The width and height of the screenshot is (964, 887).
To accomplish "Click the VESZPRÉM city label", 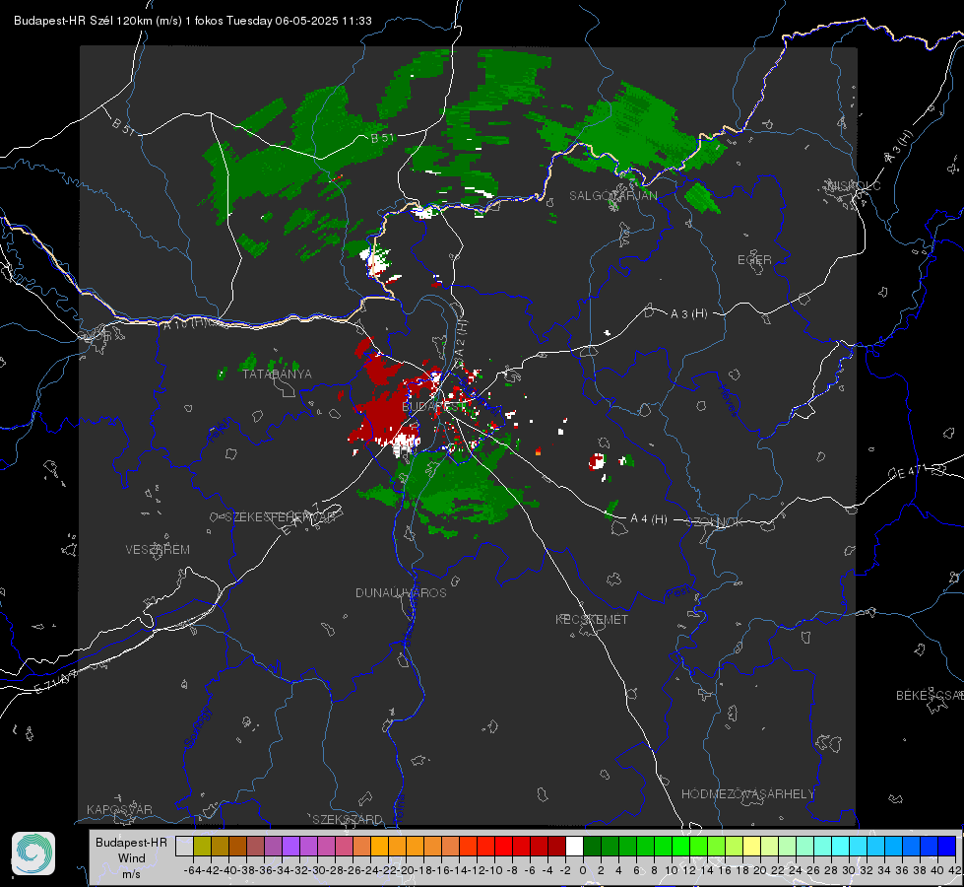I will [x=158, y=549].
